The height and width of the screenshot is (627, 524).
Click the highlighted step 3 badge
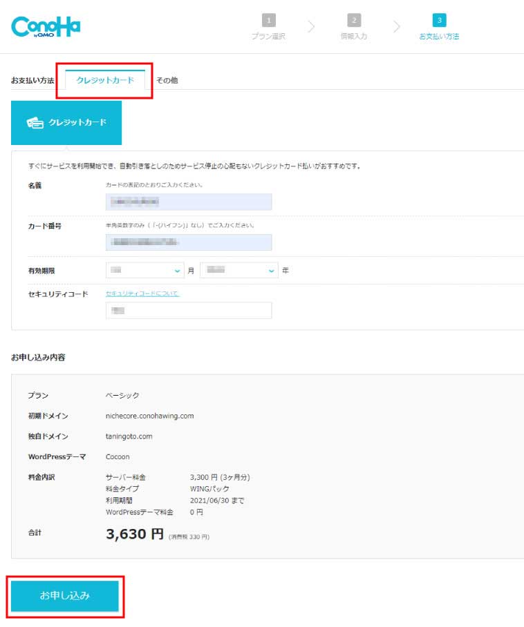pos(439,21)
